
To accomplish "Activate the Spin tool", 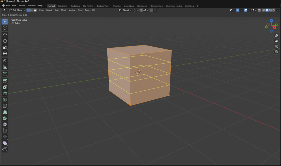I will click(x=5, y=118).
